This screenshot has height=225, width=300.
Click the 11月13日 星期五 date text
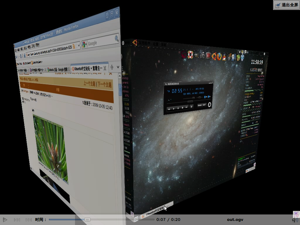pyautogui.click(x=256, y=70)
